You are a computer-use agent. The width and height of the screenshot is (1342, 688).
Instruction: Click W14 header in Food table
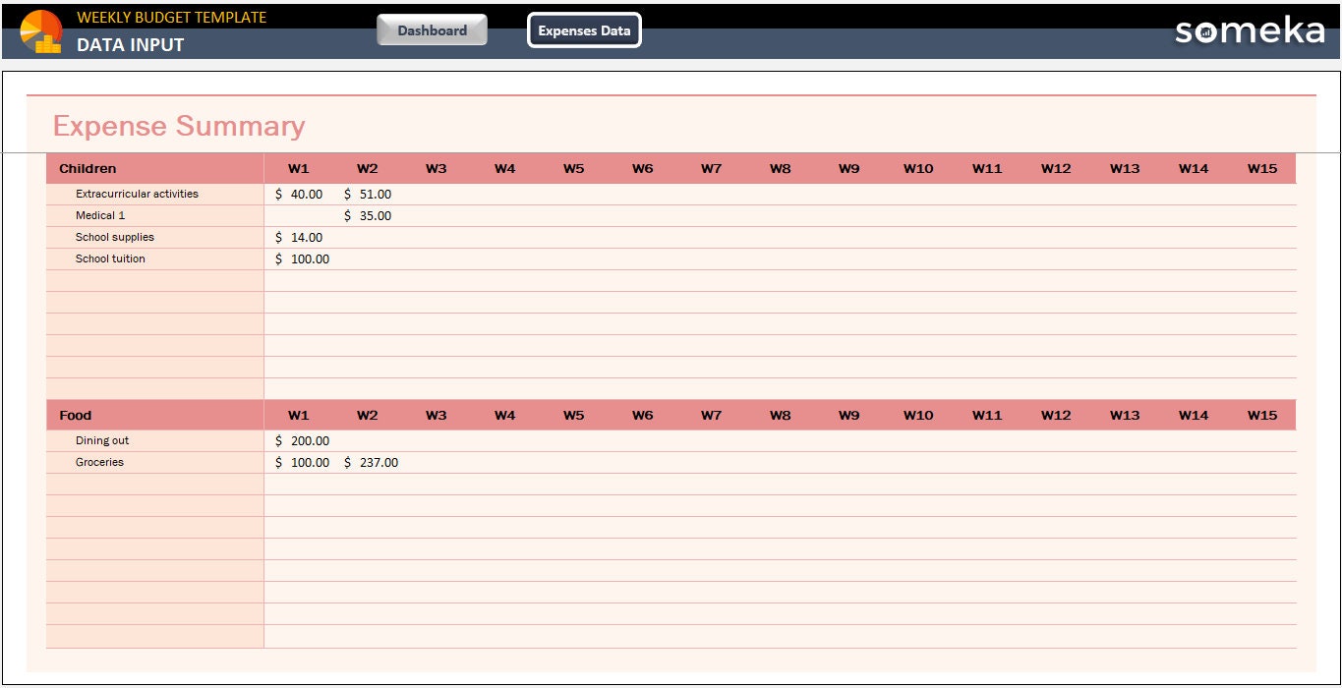[1194, 415]
